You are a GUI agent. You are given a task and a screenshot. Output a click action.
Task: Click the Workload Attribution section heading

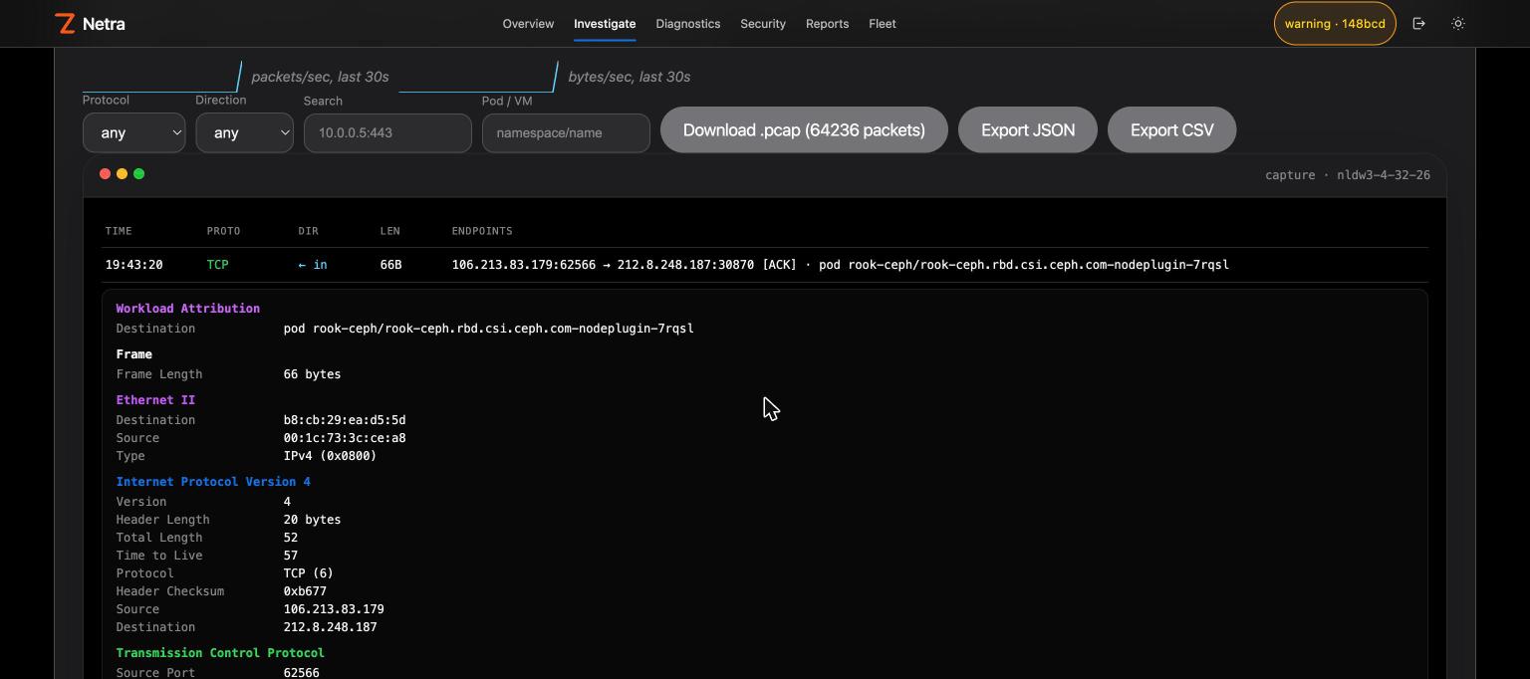coord(187,309)
